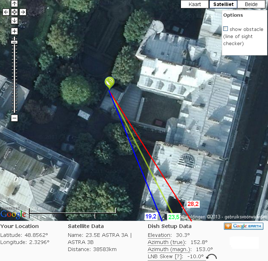The height and width of the screenshot is (261, 268).
Task: Pan the map up with the arrow
Action: click(x=14, y=4)
